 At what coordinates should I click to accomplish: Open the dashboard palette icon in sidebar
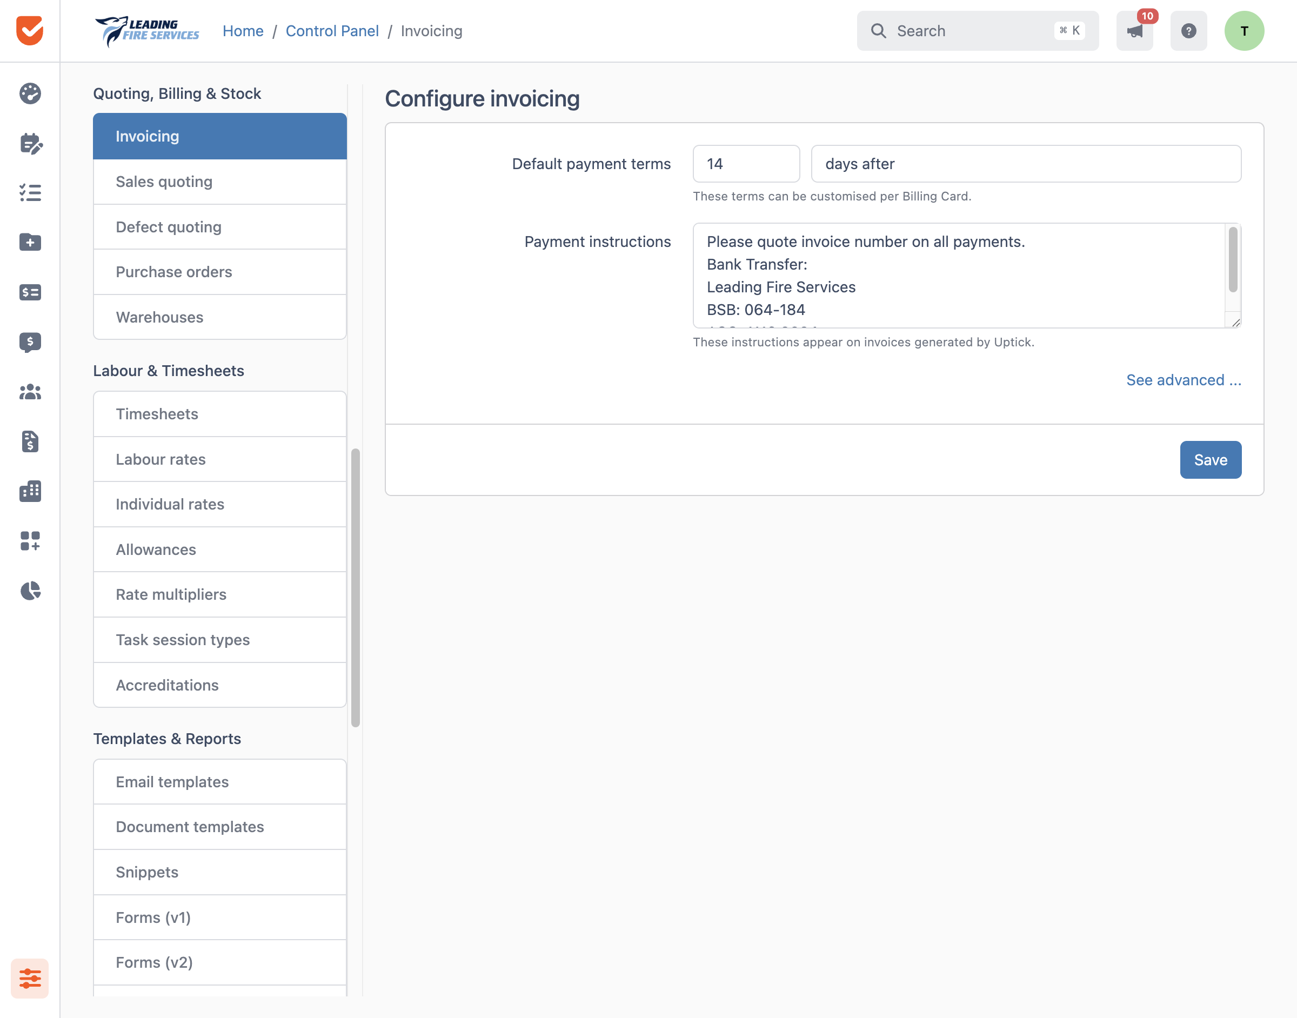(30, 93)
